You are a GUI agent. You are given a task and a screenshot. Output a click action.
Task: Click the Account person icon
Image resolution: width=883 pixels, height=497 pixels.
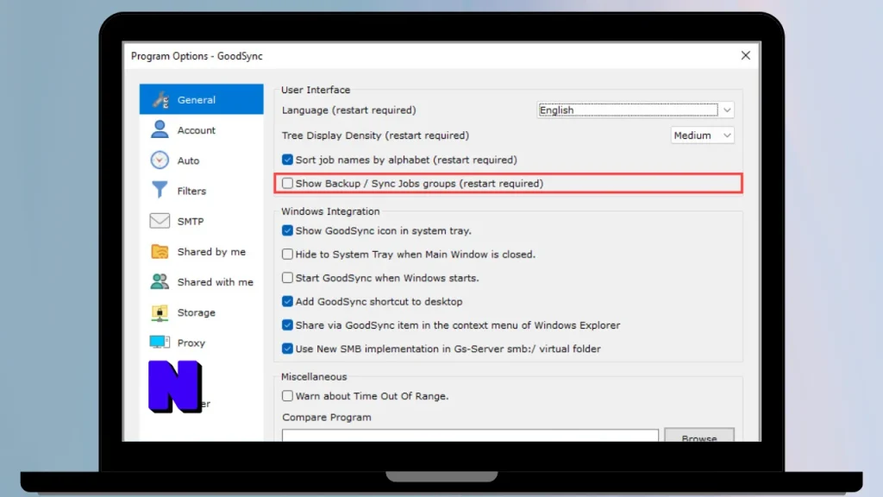[160, 129]
